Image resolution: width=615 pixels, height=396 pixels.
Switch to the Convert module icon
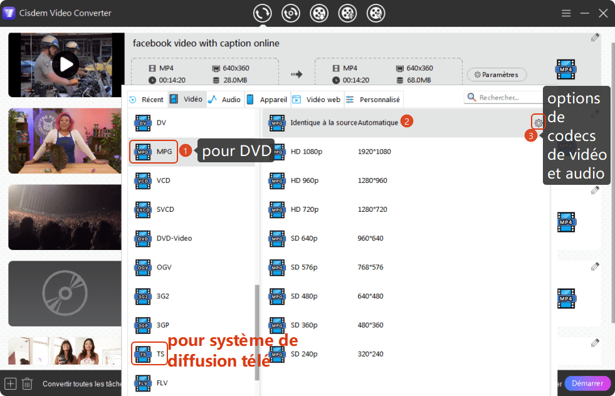263,13
